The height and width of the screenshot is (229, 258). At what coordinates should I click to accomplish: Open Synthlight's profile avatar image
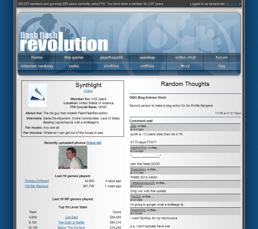point(38,95)
